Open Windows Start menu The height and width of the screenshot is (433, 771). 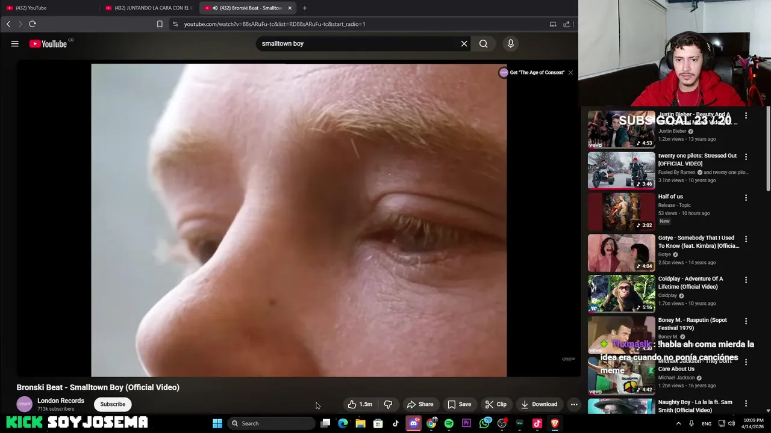[x=217, y=423]
